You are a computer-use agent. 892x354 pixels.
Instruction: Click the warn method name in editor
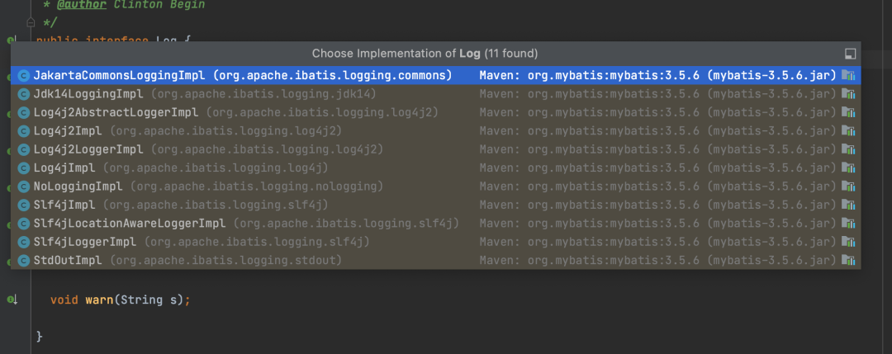pos(99,300)
